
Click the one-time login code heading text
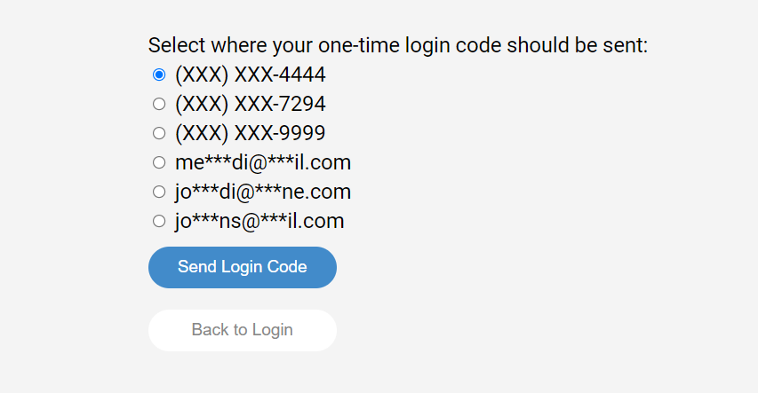pos(397,45)
